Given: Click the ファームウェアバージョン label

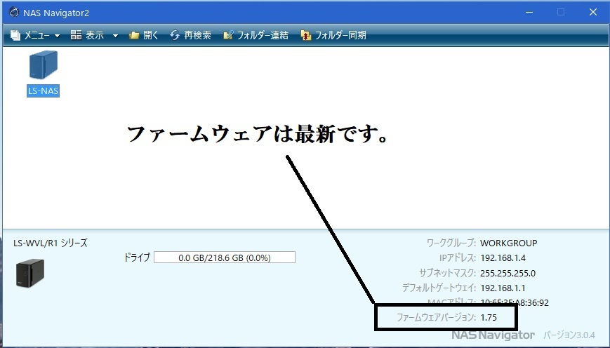Looking at the screenshot, I should pyautogui.click(x=436, y=317).
